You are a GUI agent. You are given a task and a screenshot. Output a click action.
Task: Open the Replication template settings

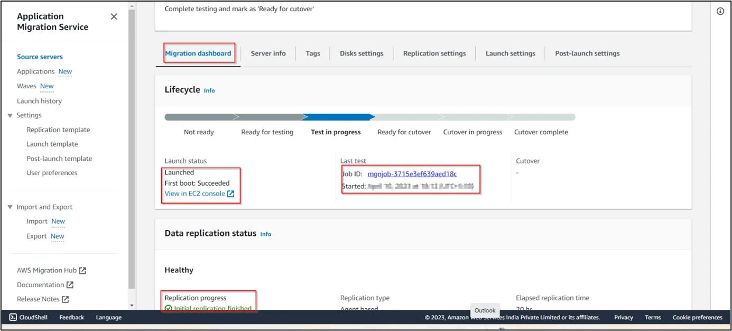[58, 130]
